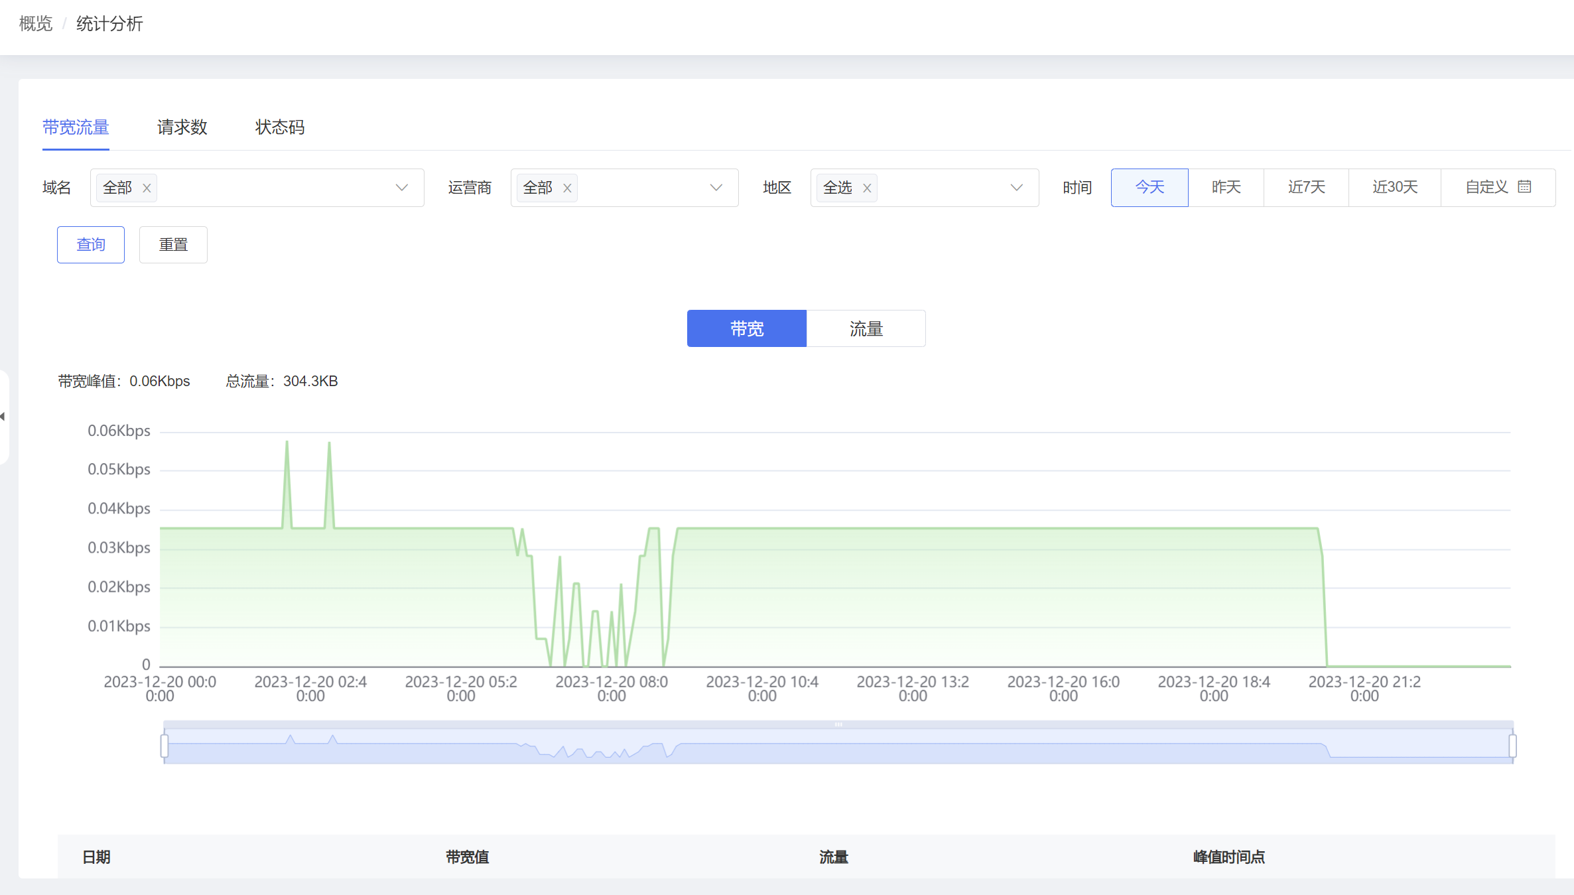Switch to the 状态码 tab
Image resolution: width=1574 pixels, height=895 pixels.
click(280, 127)
